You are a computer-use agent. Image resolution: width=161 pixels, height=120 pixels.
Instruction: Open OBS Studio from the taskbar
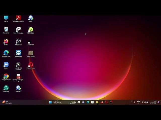click(111, 102)
